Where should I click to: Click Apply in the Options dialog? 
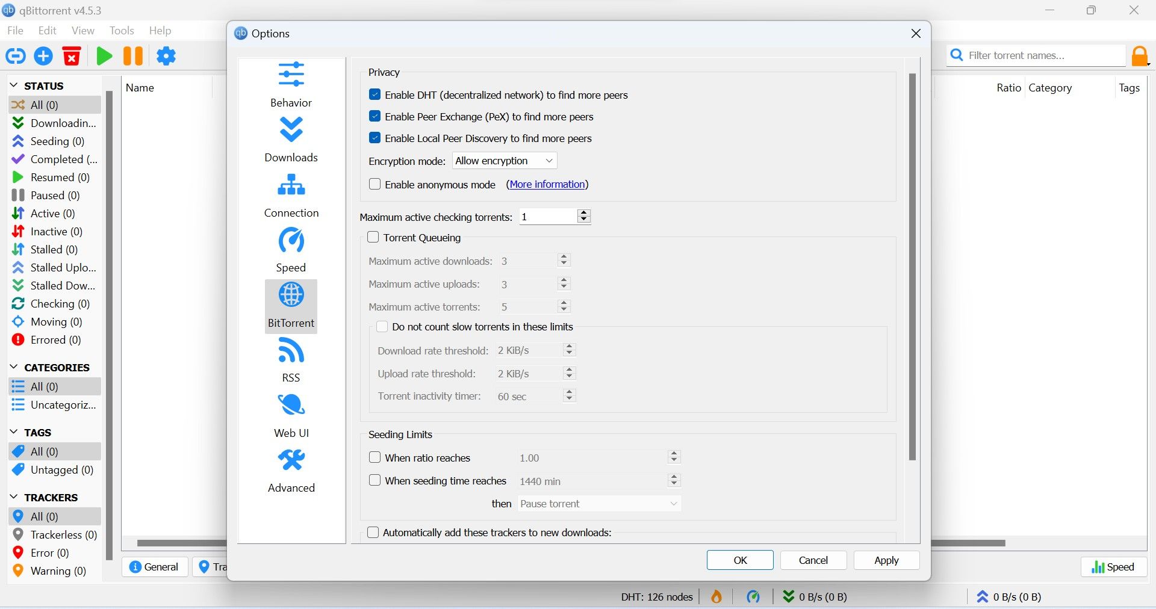pyautogui.click(x=886, y=560)
